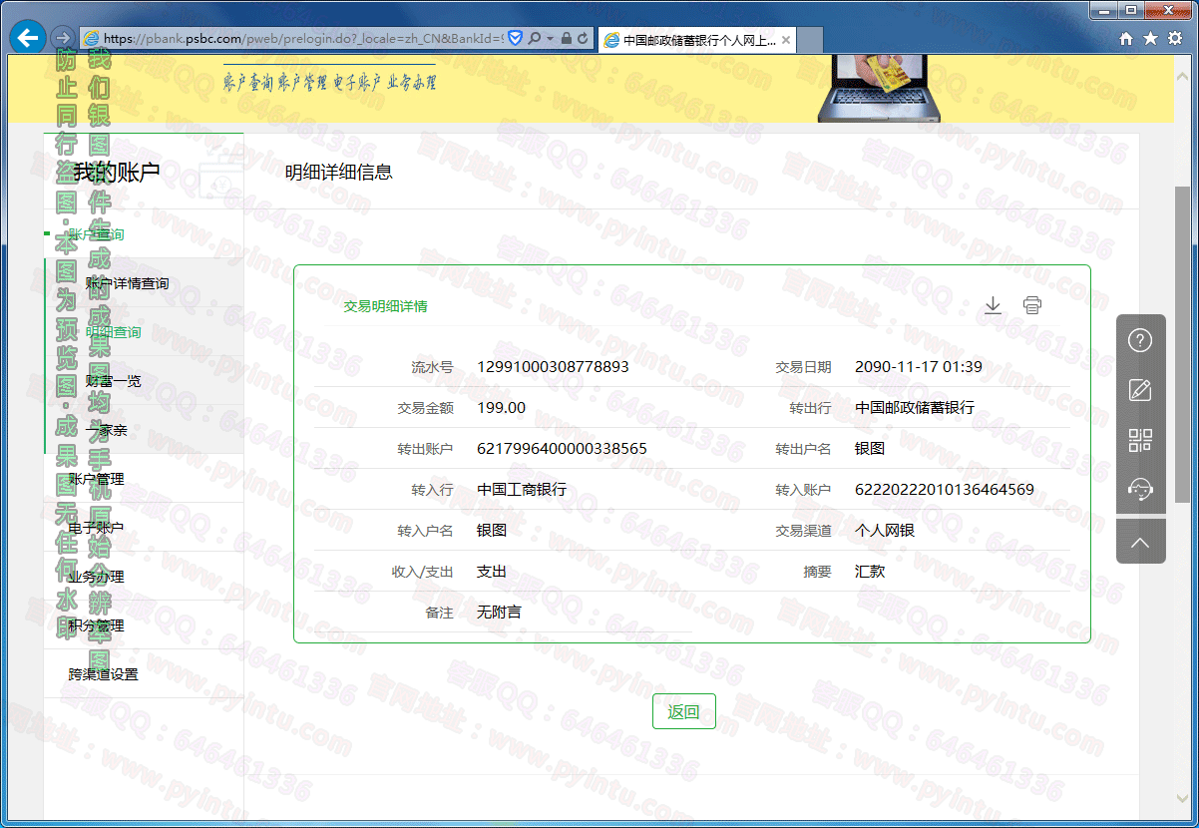The height and width of the screenshot is (828, 1199).
Task: Open the help question-mark floating icon
Action: pyautogui.click(x=1140, y=340)
